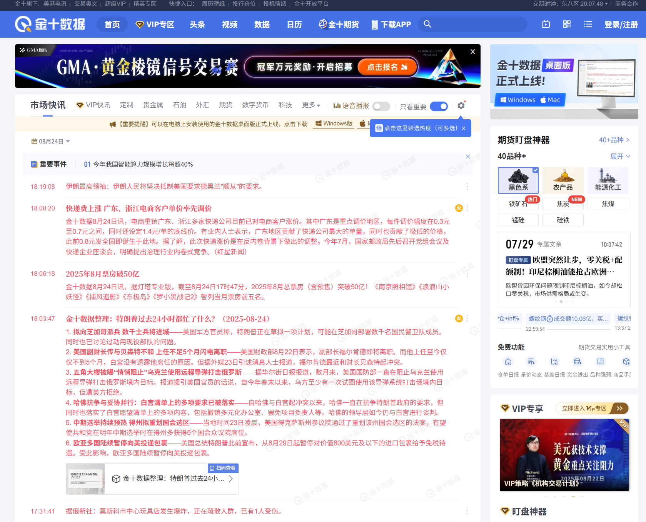
Task: Select the 农产品 agricultural category icon
Action: click(563, 180)
